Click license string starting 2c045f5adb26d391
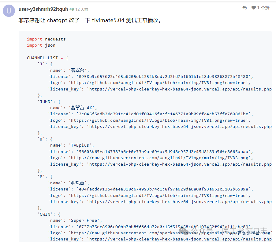276x242 pixels. click(x=151, y=114)
